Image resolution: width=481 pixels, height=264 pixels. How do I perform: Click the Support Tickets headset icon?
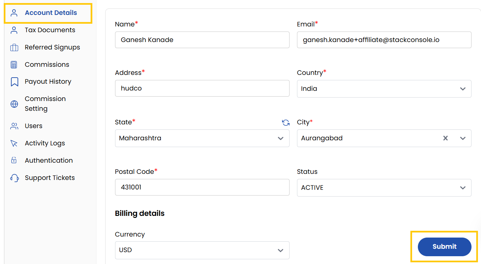(x=14, y=178)
